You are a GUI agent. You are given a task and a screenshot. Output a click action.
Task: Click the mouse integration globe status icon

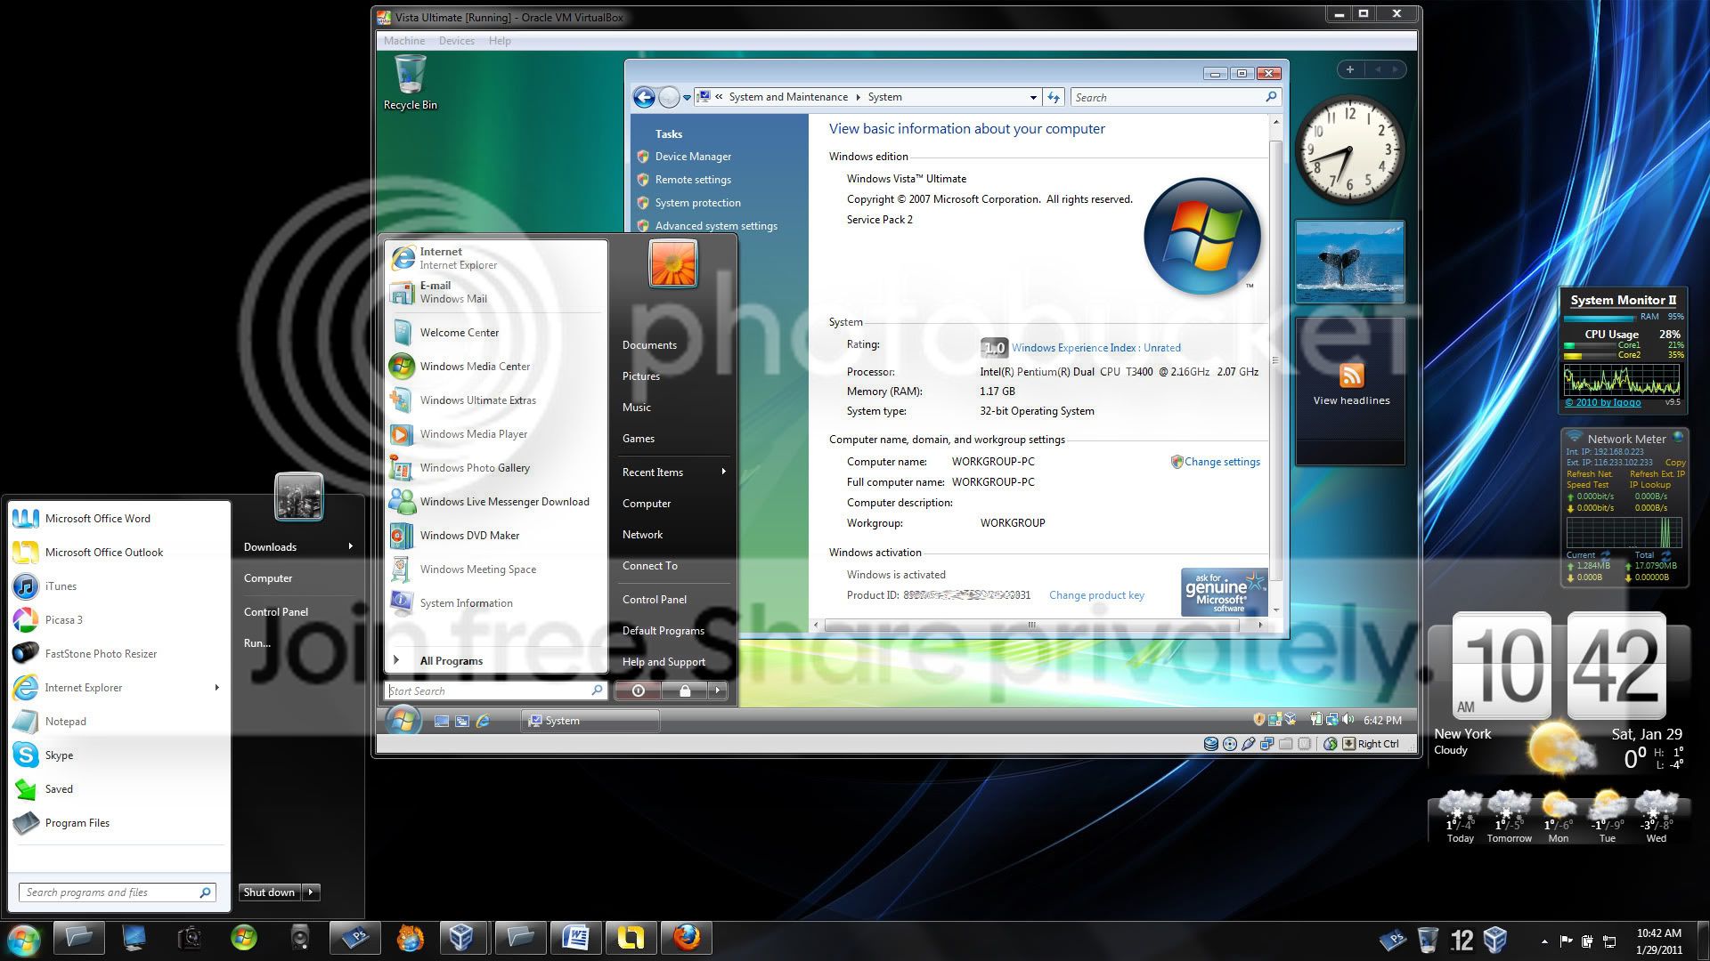1330,744
